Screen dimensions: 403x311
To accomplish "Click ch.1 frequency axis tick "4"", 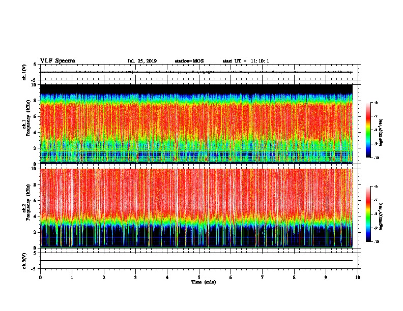I will pyautogui.click(x=35, y=133).
